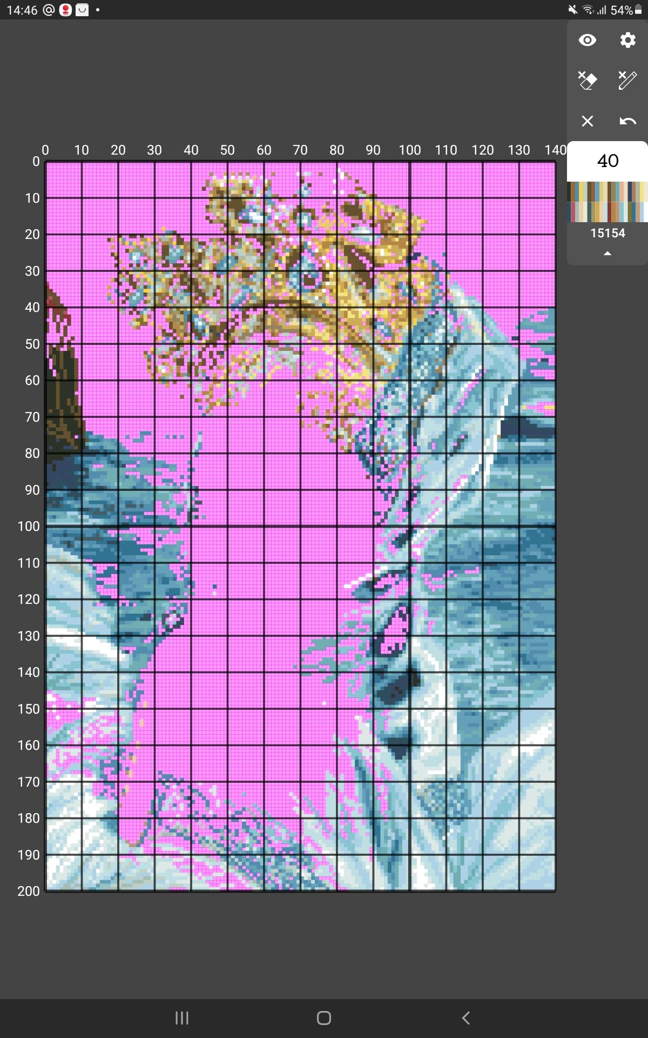Image resolution: width=648 pixels, height=1038 pixels.
Task: Tap the battery 54% status indicator
Action: tap(626, 10)
